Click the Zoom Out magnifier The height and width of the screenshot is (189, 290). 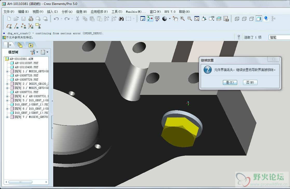coord(190,19)
